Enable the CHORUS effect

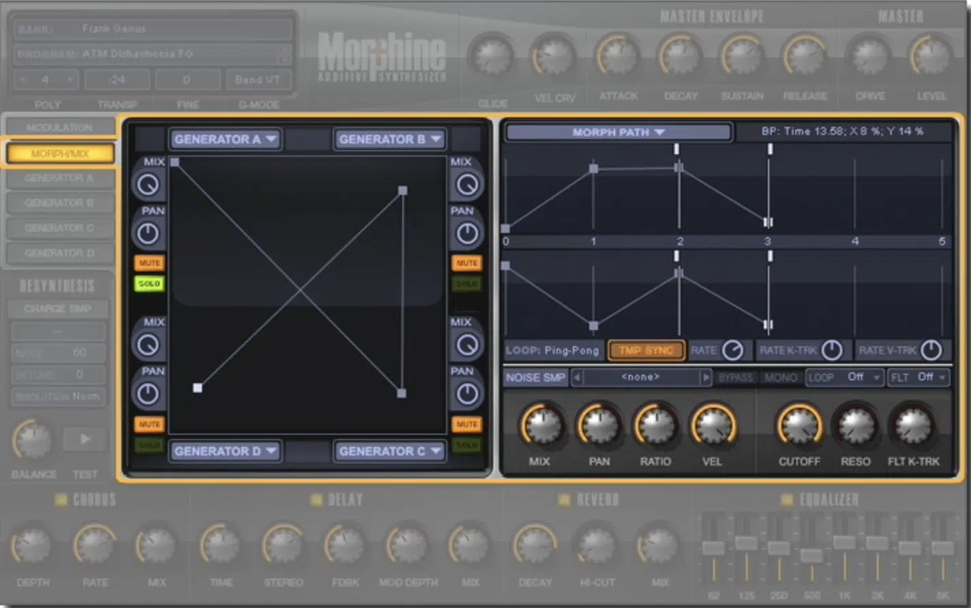(x=61, y=500)
